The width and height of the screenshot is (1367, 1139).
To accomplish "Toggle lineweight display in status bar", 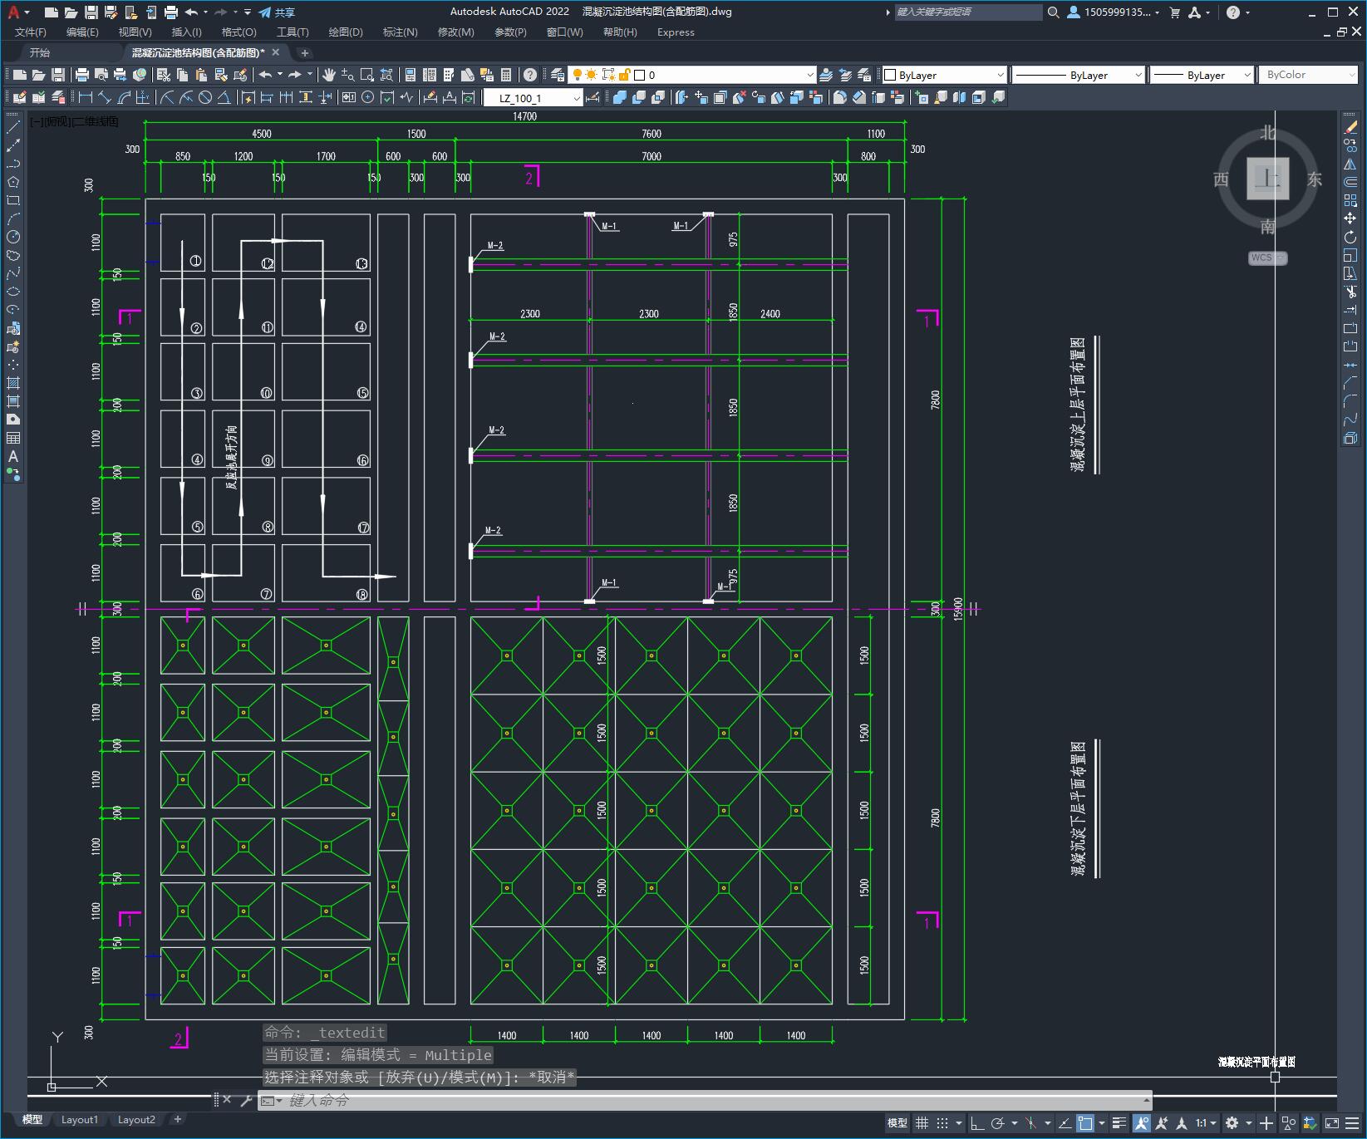I will 1119,1123.
